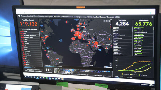Open Task View on the taskbar
The width and height of the screenshot is (161, 90).
(x=31, y=77)
